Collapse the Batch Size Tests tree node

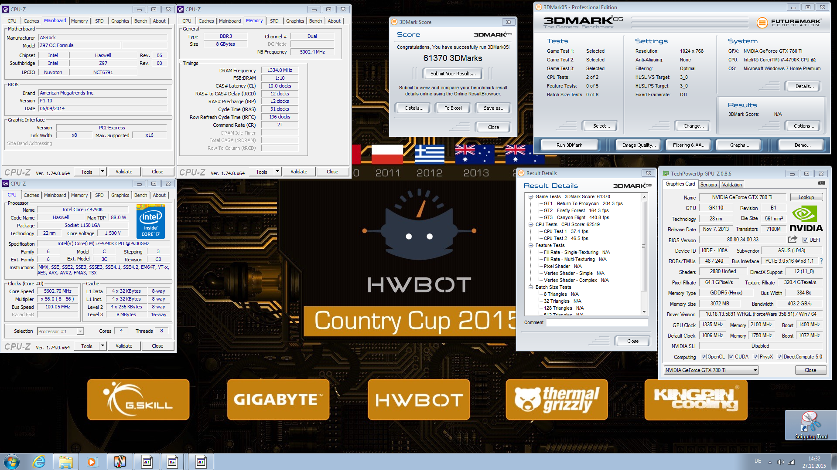point(530,287)
